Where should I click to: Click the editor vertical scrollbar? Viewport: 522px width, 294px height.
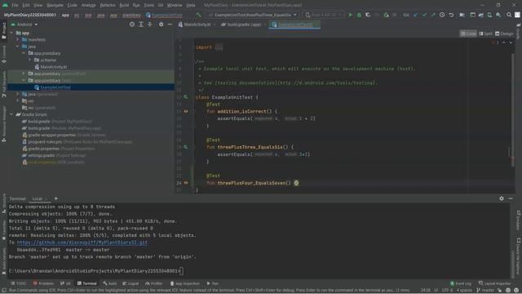click(x=513, y=110)
